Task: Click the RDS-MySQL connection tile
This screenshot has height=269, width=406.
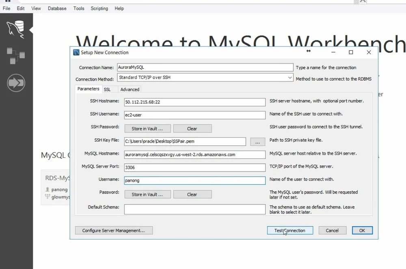Action: [55, 188]
